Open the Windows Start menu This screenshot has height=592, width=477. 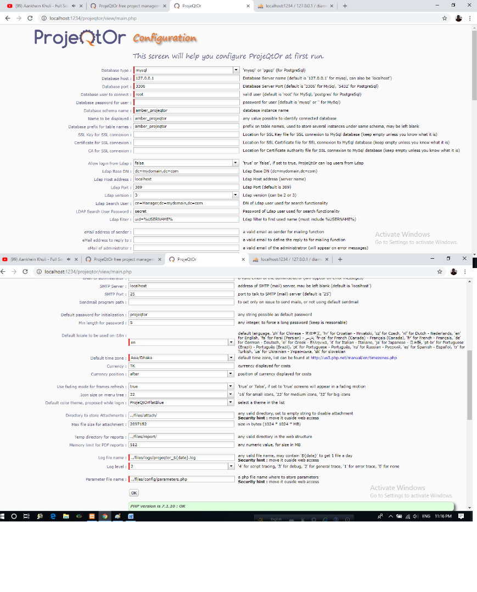[x=2, y=516]
